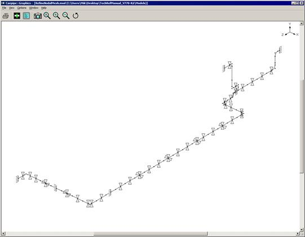Click the anchor symbol at piping top right end
This screenshot has height=237, width=305.
click(x=280, y=50)
